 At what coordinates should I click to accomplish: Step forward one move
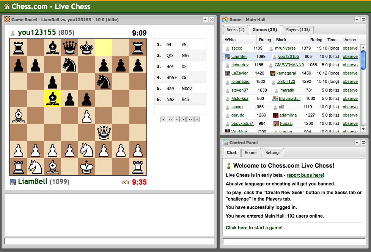click(183, 120)
